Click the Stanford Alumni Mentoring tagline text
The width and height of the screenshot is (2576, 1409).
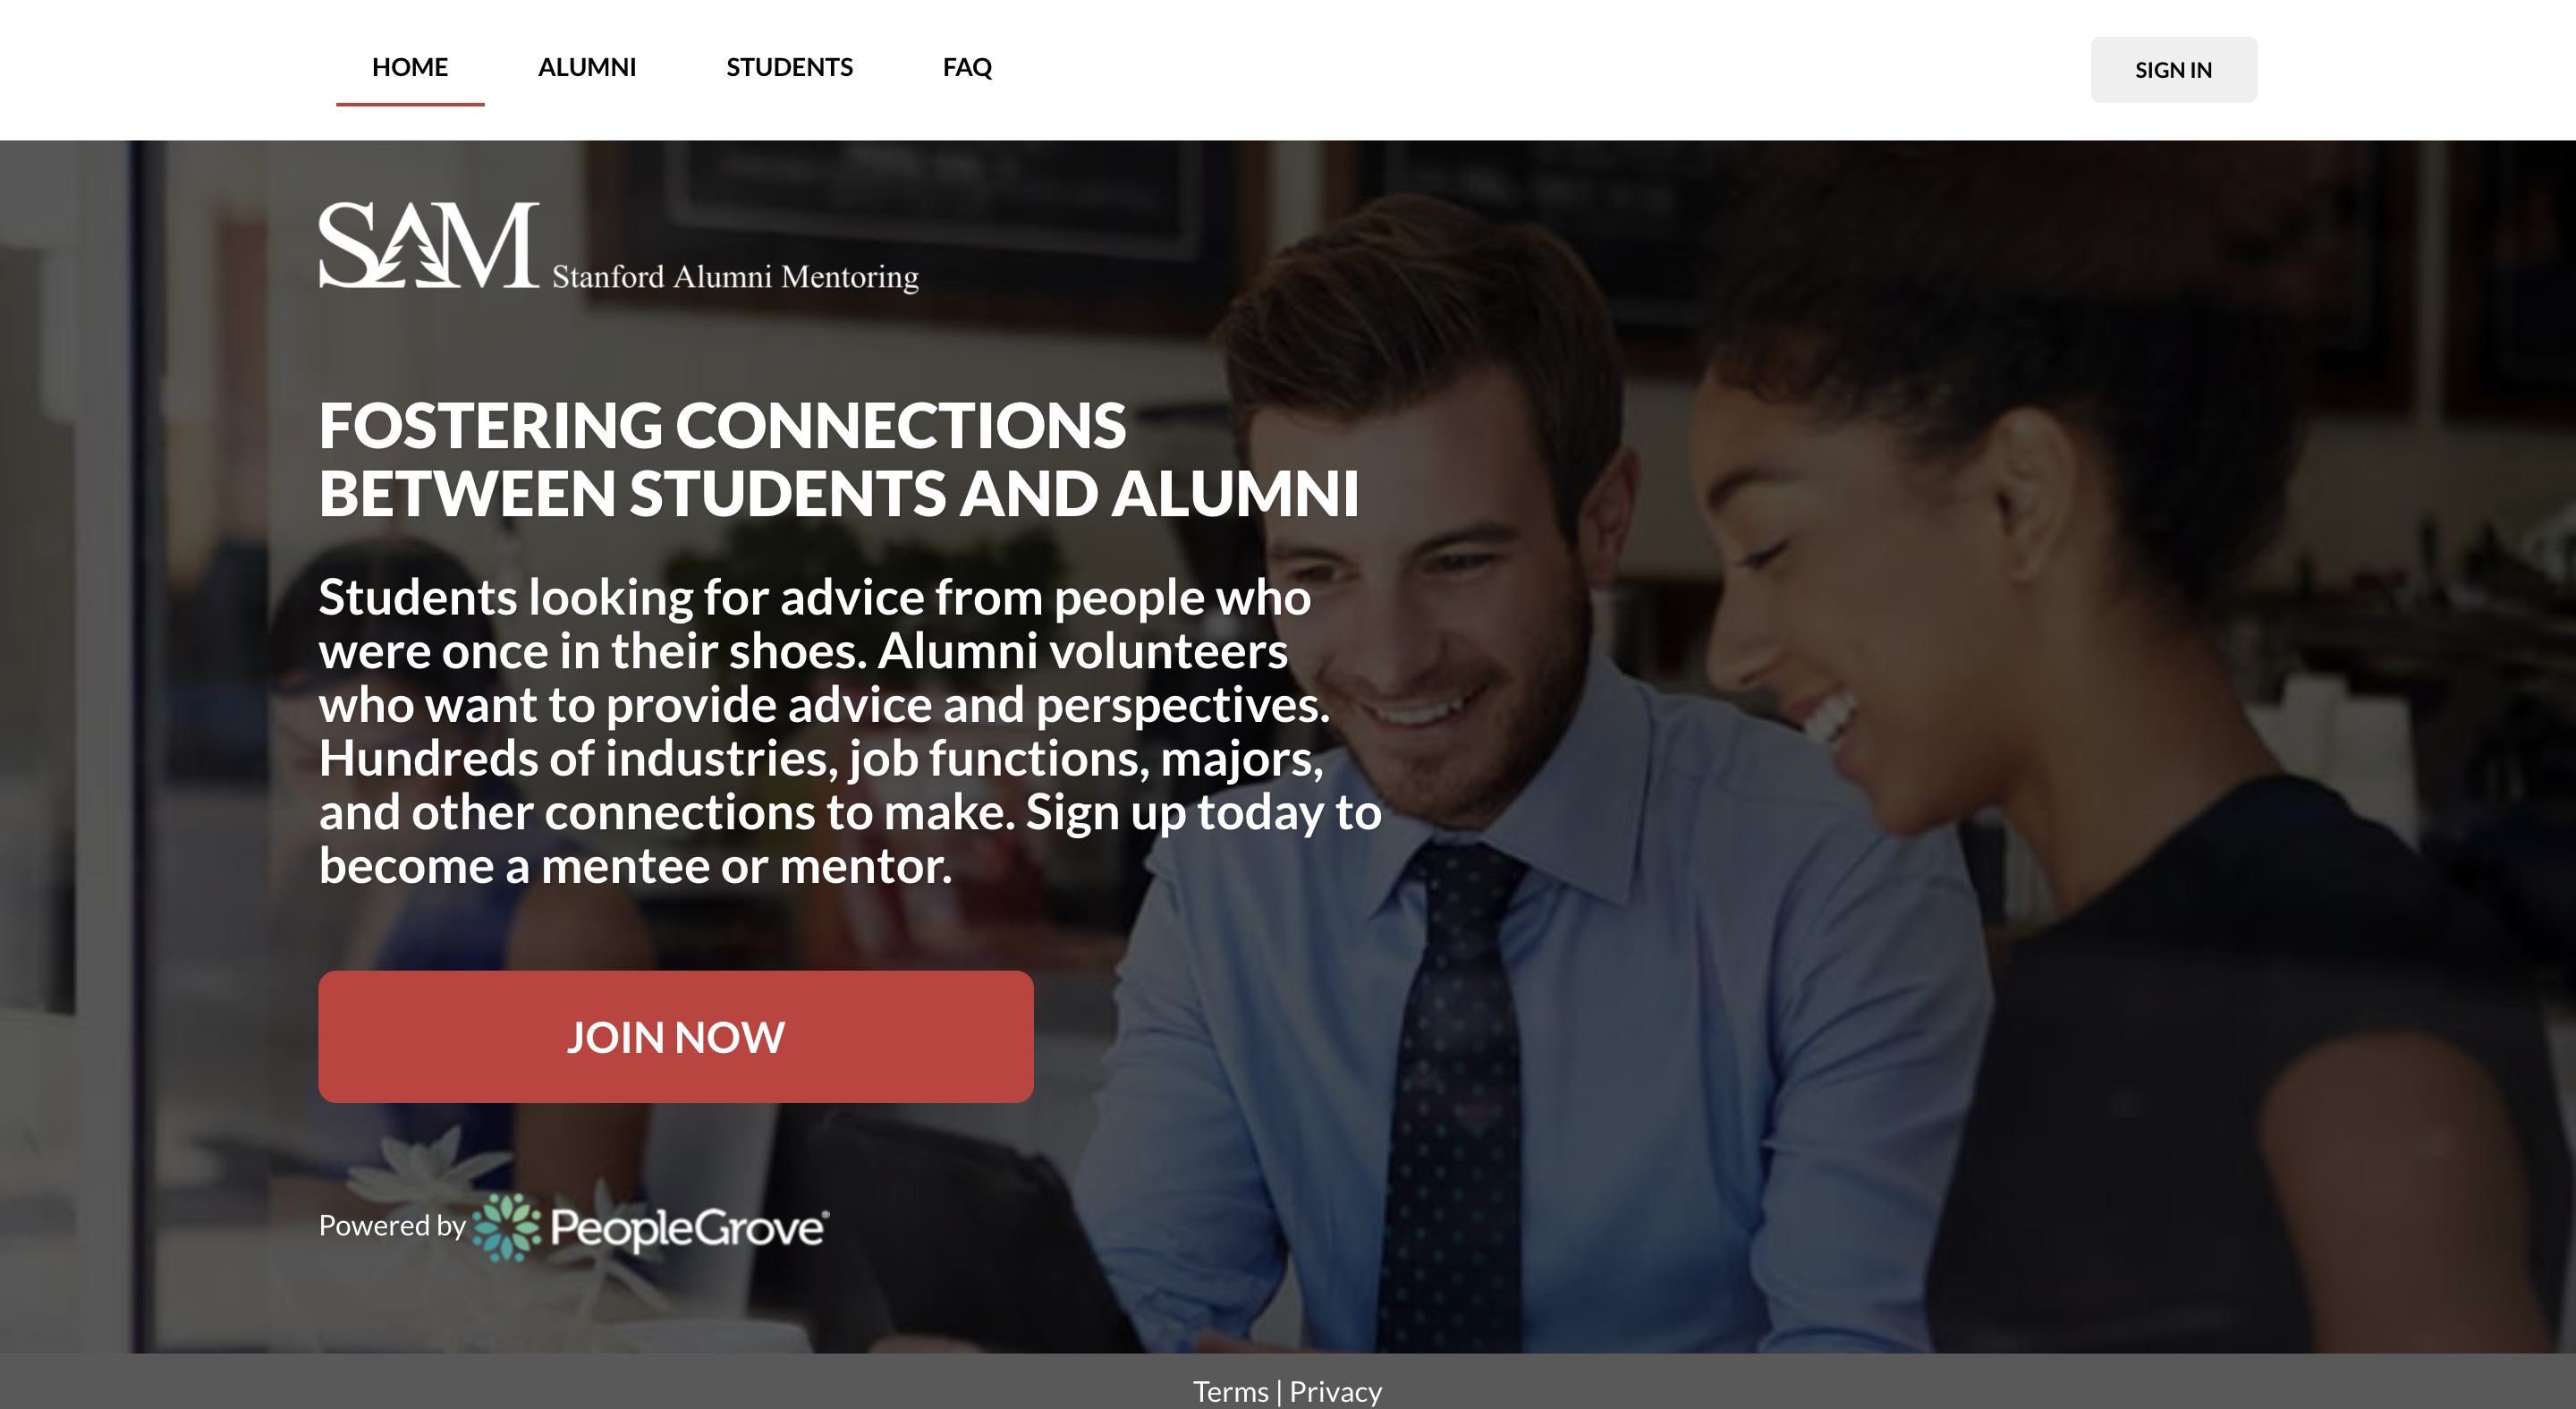pos(735,277)
